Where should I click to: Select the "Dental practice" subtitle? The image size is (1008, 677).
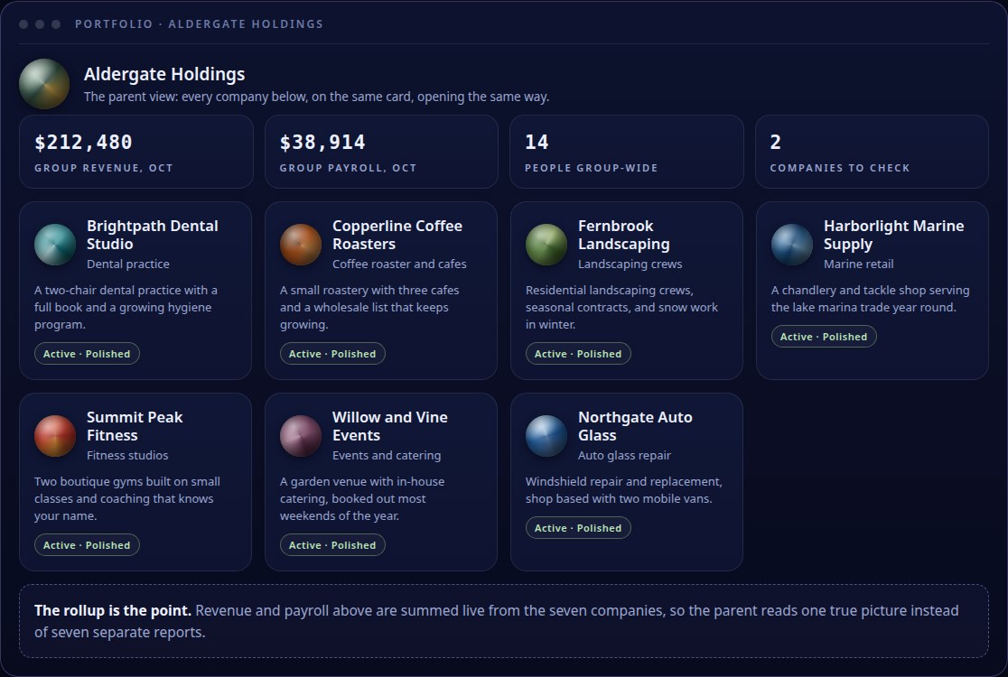(128, 264)
